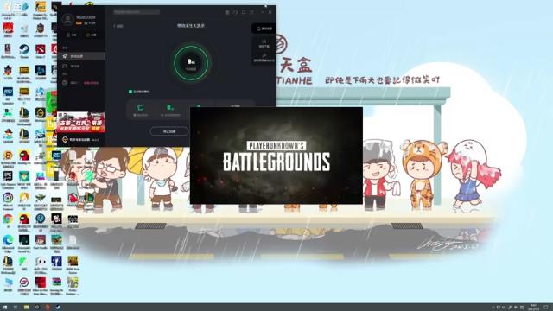Open the RSI Launcher desktop icon
The image size is (553, 311).
click(8, 95)
